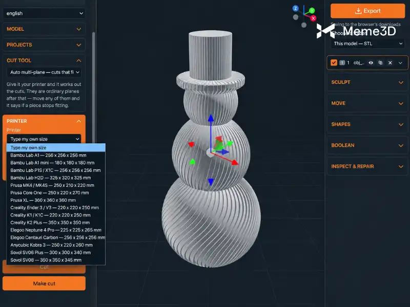Expand the INSPECT & REPAIR panel
This screenshot has width=410, height=307.
click(x=367, y=166)
